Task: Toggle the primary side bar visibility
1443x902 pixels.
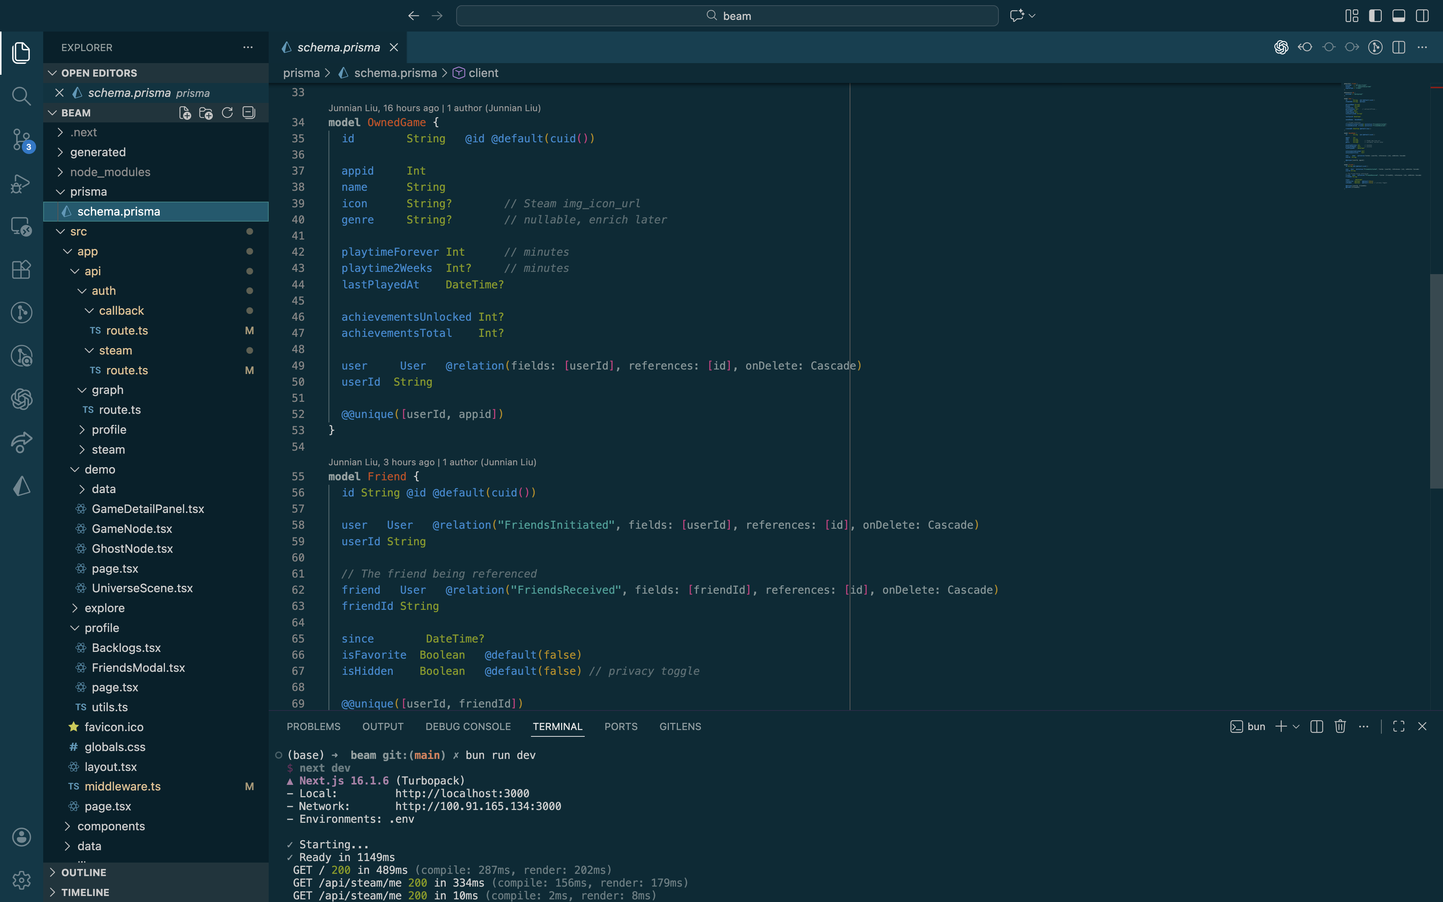Action: click(1375, 15)
